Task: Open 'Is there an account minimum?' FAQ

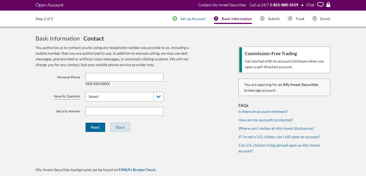Action: (263, 112)
